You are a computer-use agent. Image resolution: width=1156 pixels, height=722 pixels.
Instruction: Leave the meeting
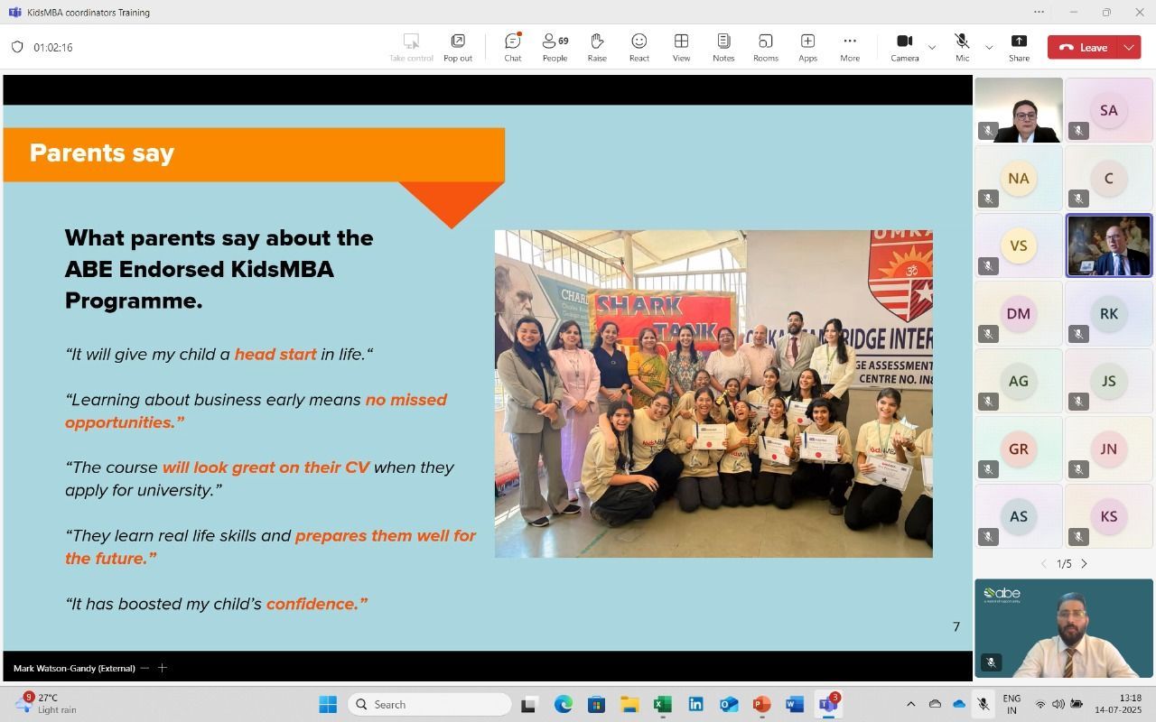click(1083, 47)
